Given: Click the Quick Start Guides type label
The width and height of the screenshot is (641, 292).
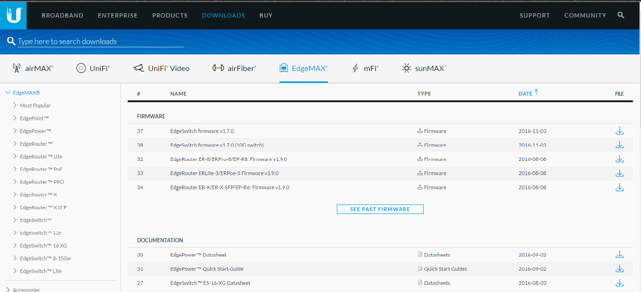Looking at the screenshot, I should coord(446,269).
